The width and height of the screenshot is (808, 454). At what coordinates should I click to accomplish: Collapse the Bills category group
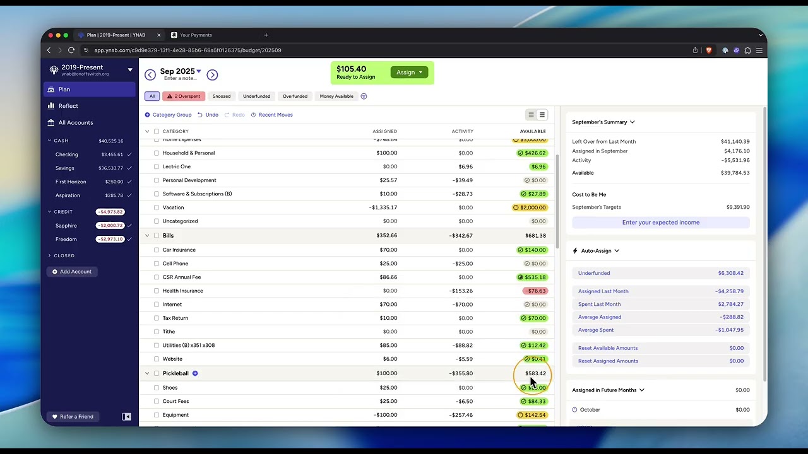point(147,236)
